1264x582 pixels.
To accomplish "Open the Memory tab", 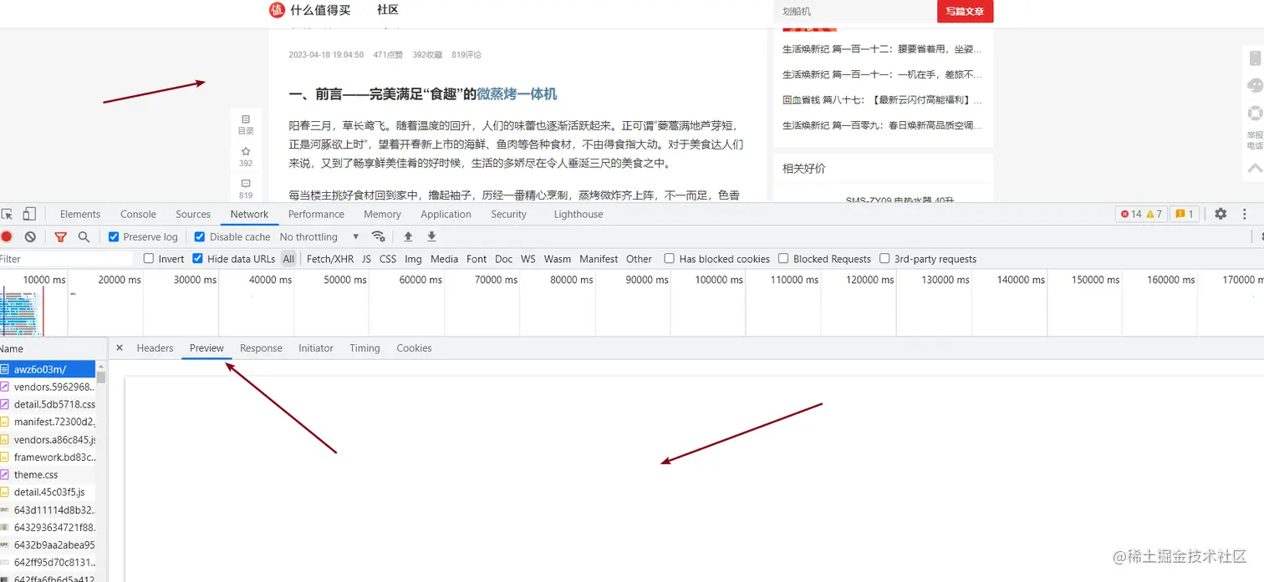I will [382, 214].
